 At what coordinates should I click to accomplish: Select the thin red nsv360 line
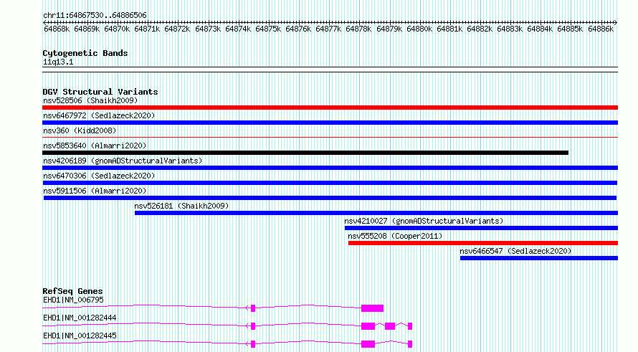pyautogui.click(x=330, y=138)
